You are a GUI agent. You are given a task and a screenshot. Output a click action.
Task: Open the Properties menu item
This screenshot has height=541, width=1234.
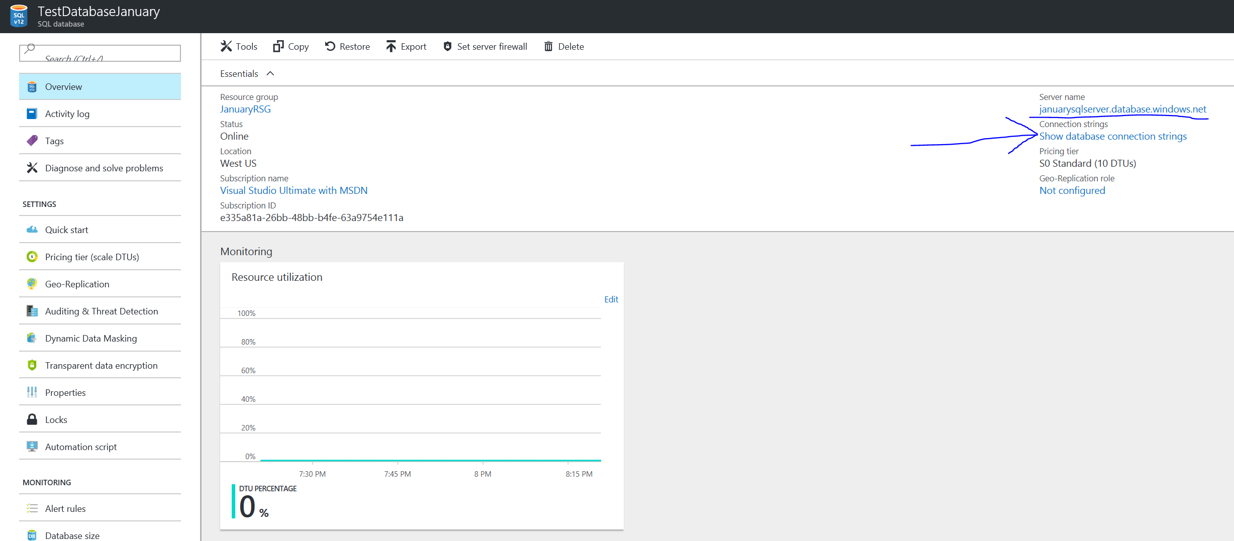click(100, 392)
